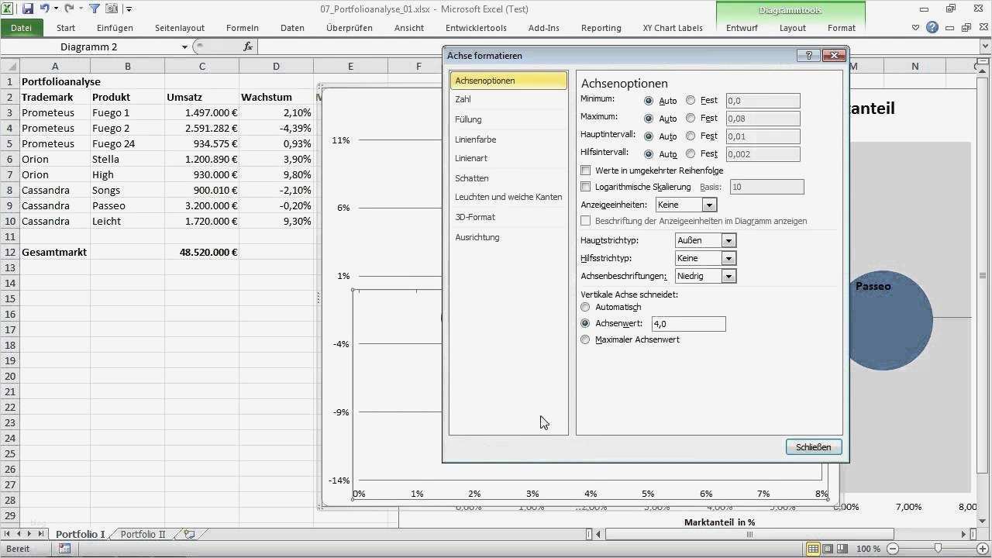
Task: Select Fest radio button for Hilfsintervall
Action: pyautogui.click(x=691, y=154)
